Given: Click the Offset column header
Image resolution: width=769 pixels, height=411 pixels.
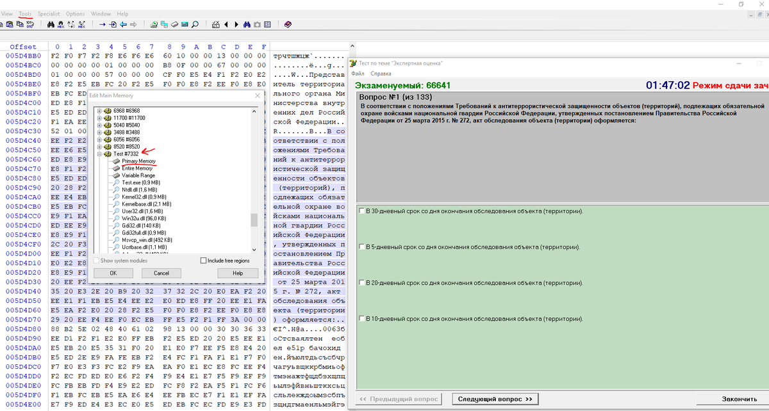Looking at the screenshot, I should [x=23, y=47].
